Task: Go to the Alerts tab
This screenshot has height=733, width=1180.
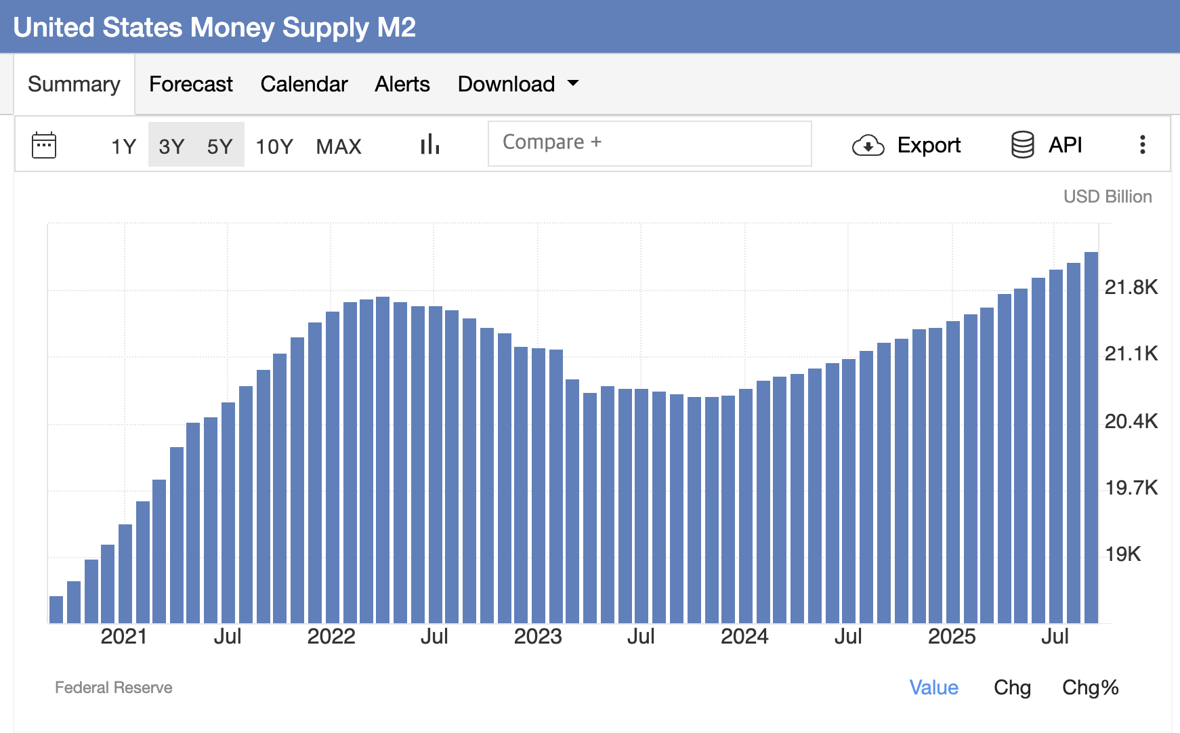Action: tap(402, 84)
